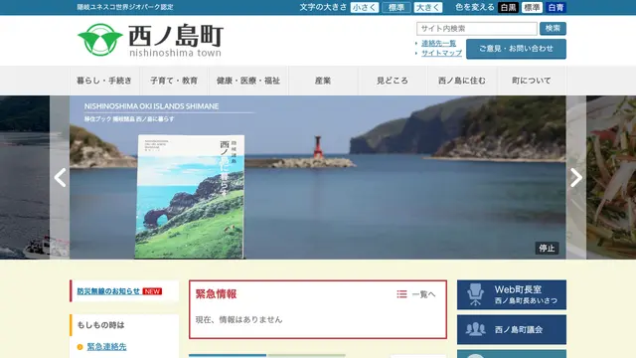636x358 pixels.
Task: Click the NISHINOSHIMA OKI ISLANDS SHIMANE caption
Action: pyautogui.click(x=152, y=106)
